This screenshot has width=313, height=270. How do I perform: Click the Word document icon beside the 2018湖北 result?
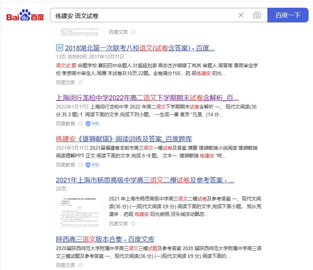point(60,48)
